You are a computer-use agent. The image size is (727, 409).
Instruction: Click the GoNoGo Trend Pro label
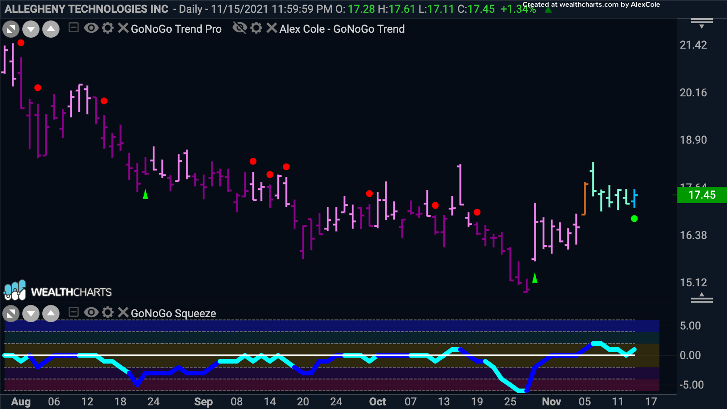pyautogui.click(x=176, y=29)
